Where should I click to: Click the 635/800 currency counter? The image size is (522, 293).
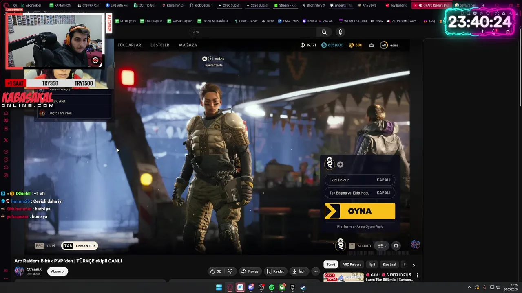coord(332,45)
